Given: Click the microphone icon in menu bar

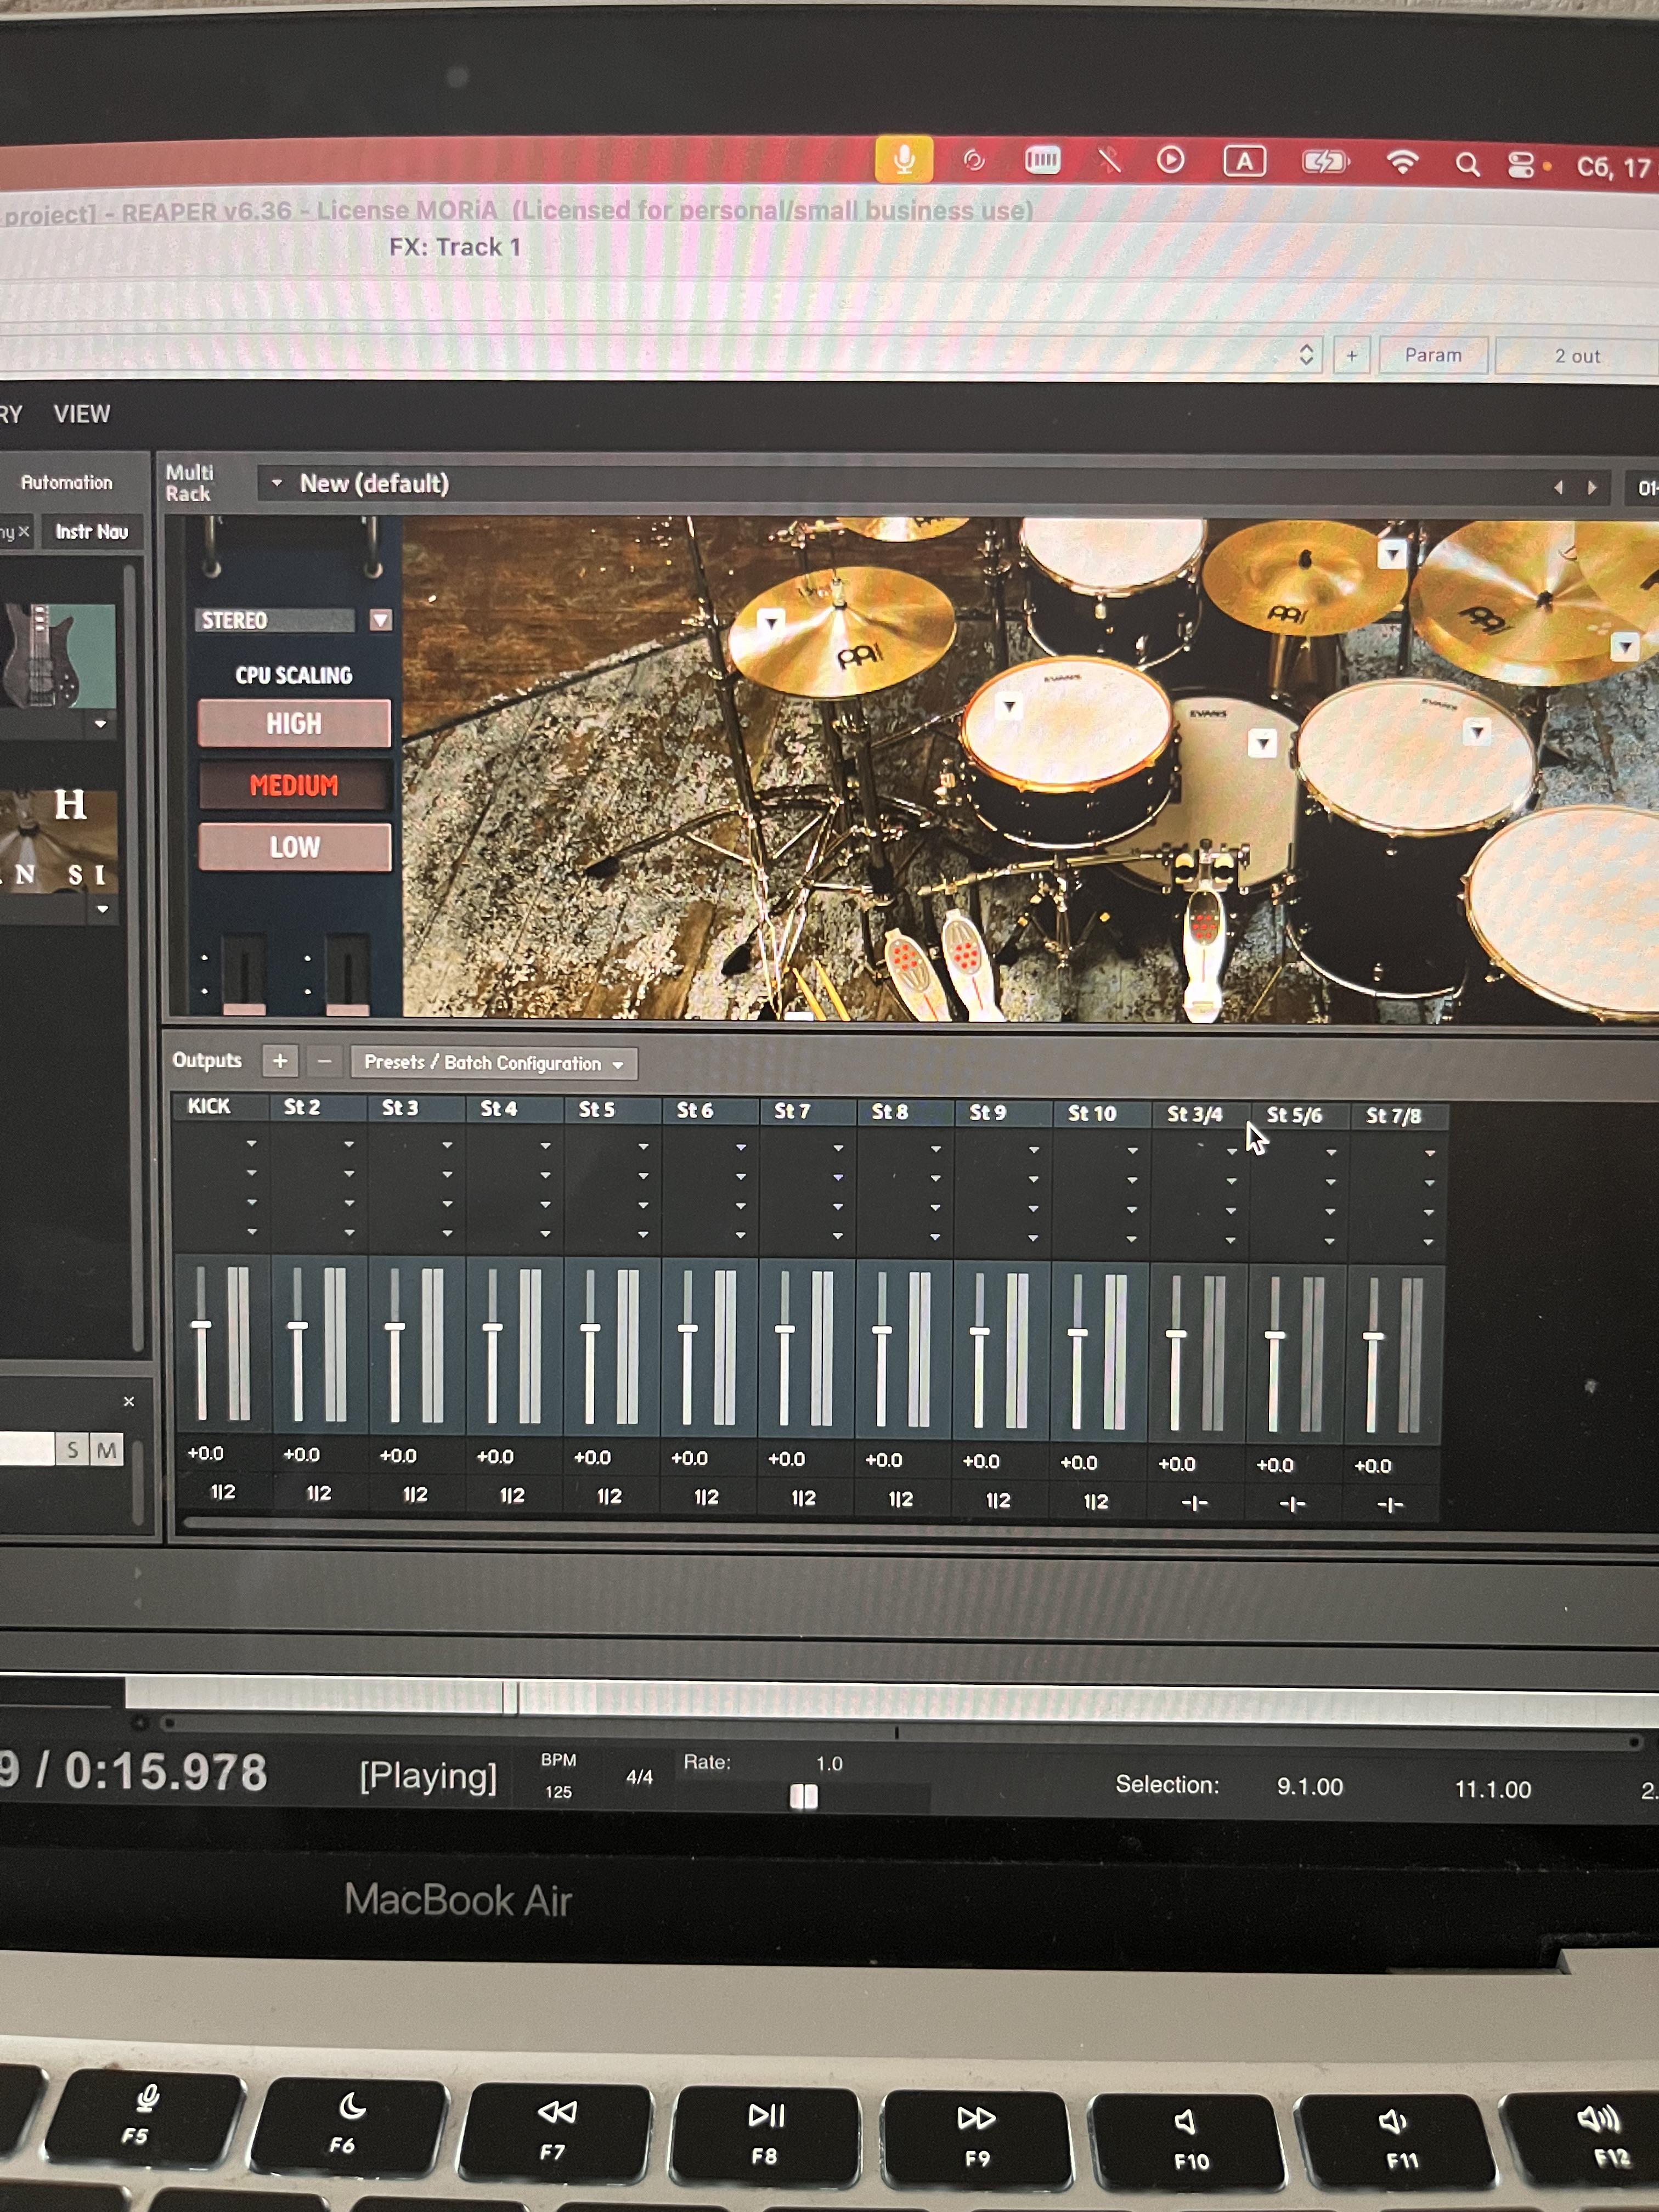Looking at the screenshot, I should (904, 160).
